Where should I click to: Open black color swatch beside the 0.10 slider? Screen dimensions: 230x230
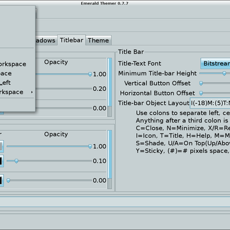(x=1, y=161)
